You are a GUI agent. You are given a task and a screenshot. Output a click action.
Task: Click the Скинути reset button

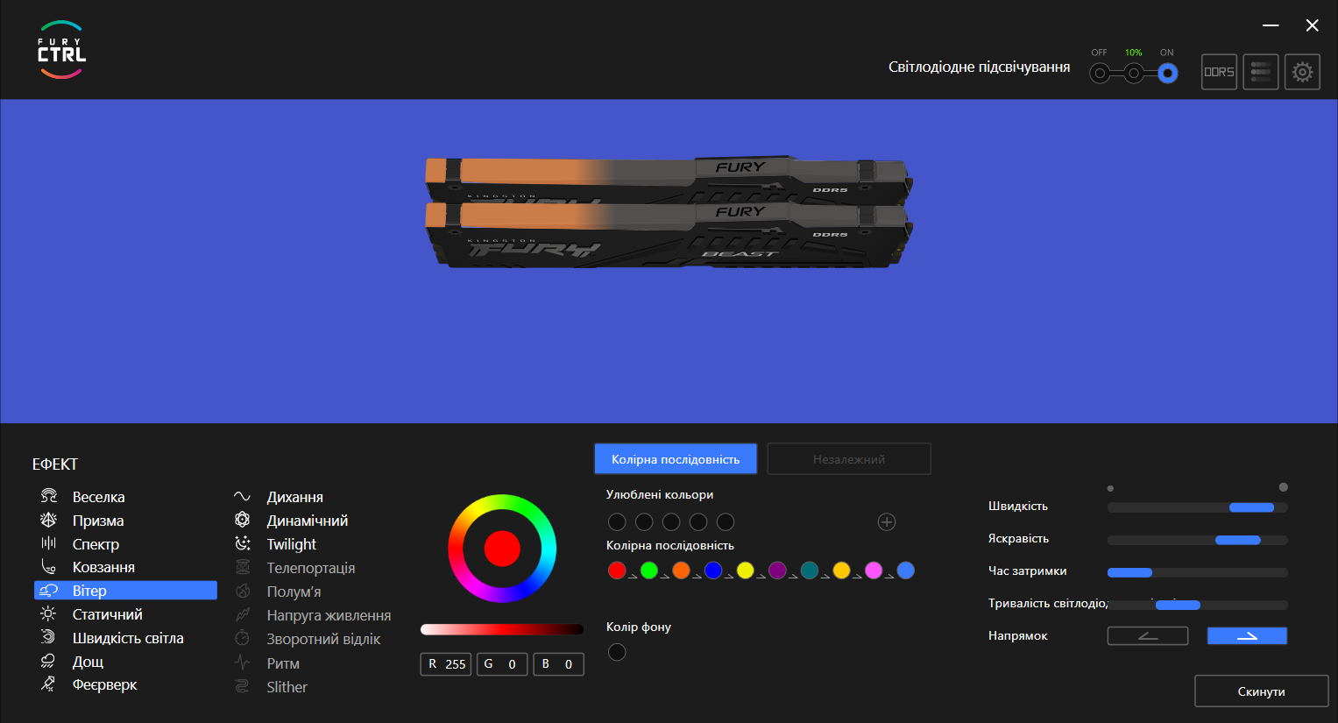[x=1262, y=691]
